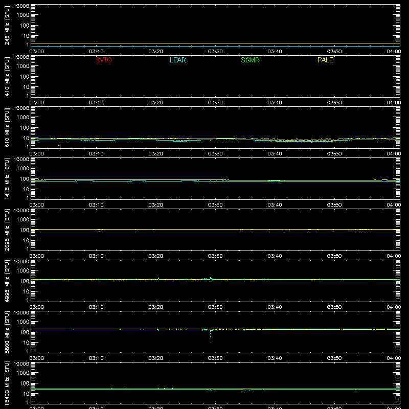Click the yellow PALE legend label

click(x=325, y=60)
